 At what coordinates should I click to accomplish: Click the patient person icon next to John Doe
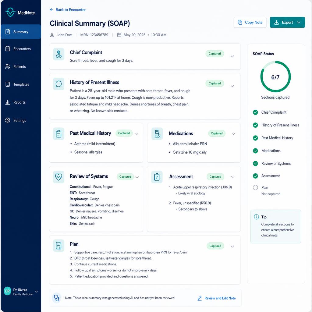[x=52, y=35]
